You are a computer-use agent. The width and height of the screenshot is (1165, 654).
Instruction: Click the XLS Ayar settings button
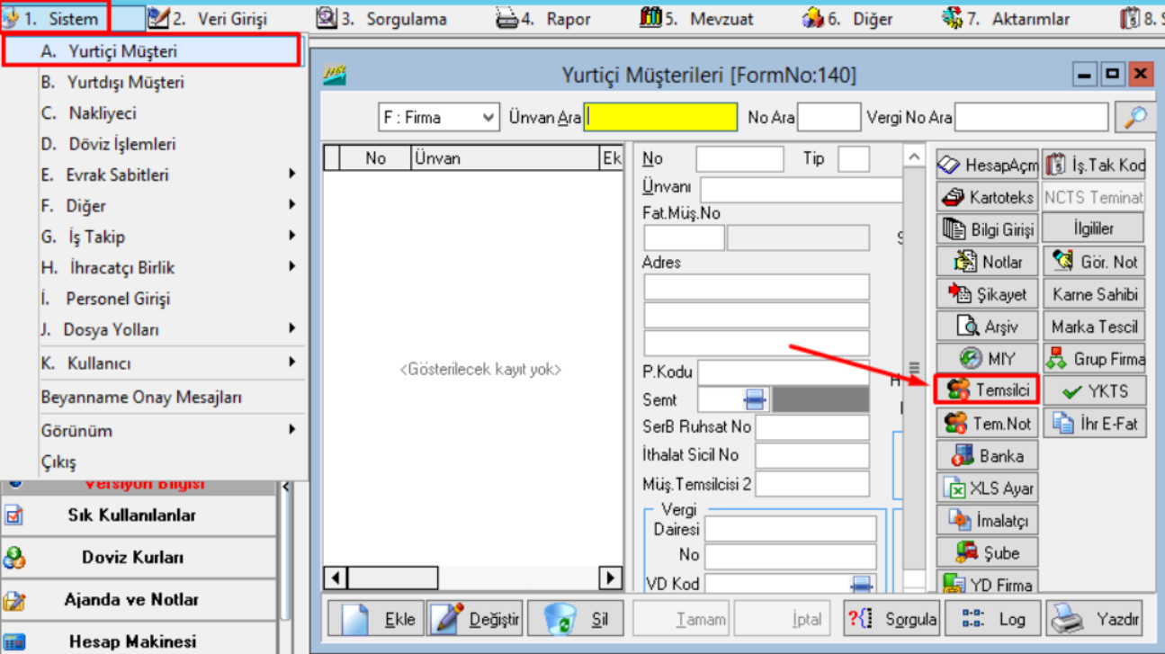(x=987, y=488)
